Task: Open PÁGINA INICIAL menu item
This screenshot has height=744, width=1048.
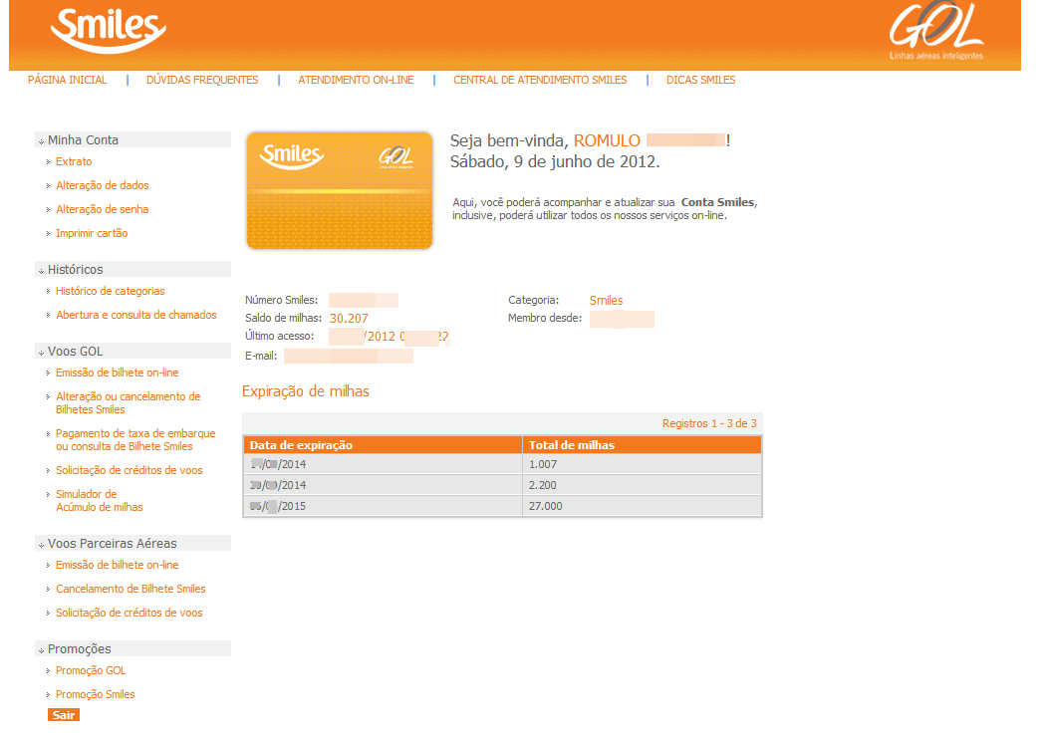Action: tap(68, 81)
